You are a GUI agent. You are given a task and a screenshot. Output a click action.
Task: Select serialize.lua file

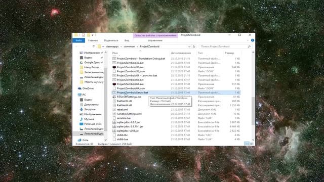[x=124, y=118]
